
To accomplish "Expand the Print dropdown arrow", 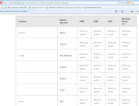I will coord(135,11).
